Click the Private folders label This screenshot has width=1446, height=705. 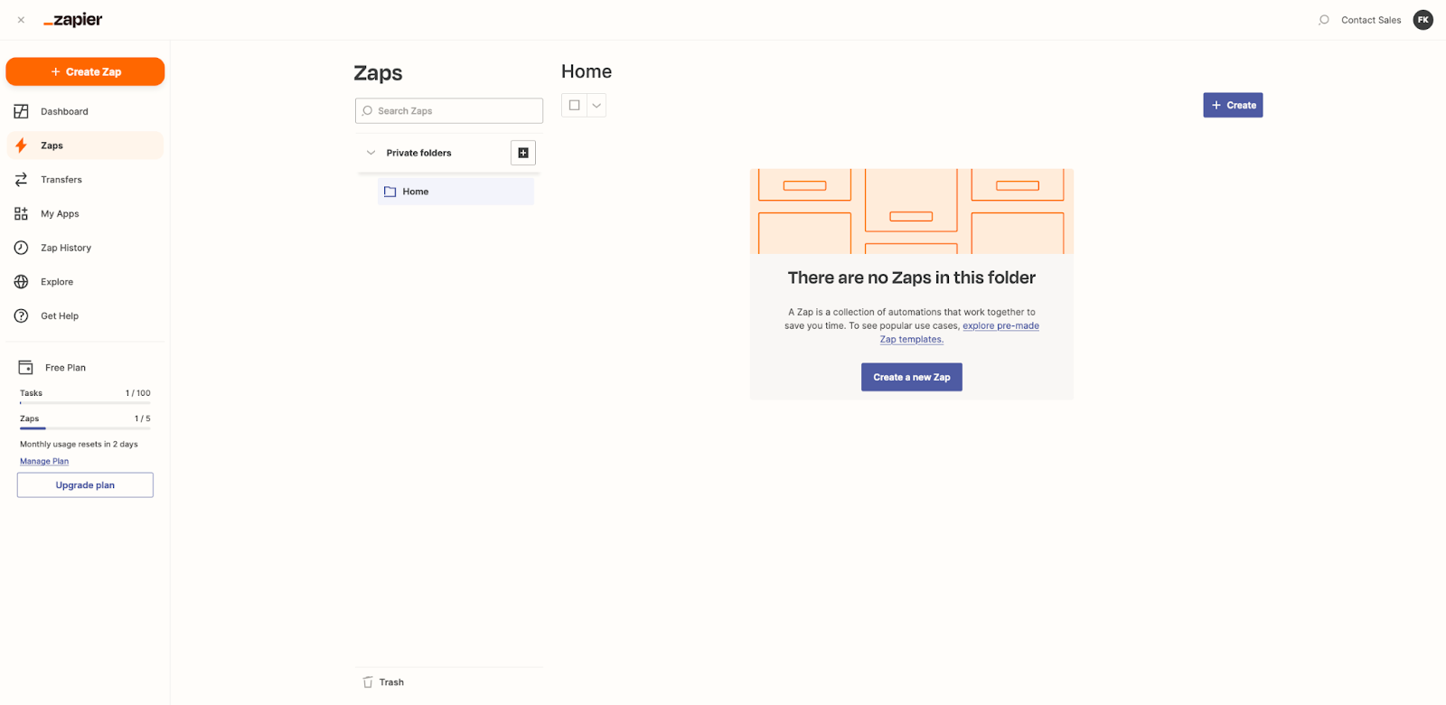[418, 153]
